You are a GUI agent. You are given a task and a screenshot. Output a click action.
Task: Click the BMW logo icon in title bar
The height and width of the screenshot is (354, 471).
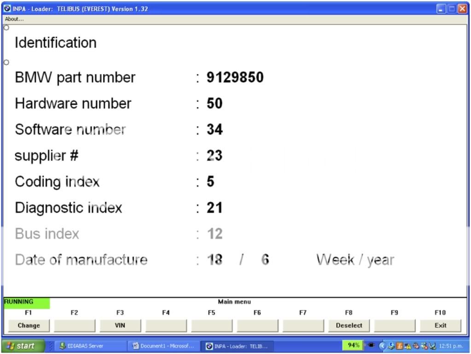[x=7, y=9]
